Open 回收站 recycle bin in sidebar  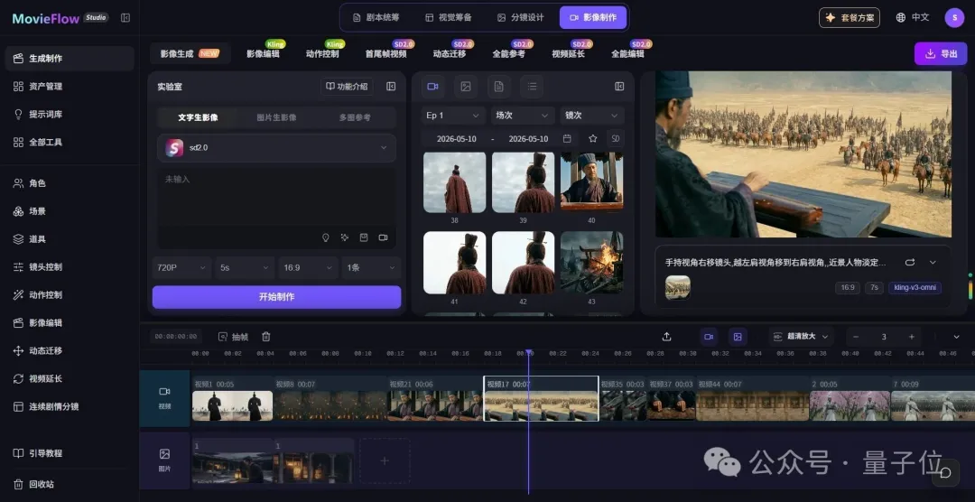[x=69, y=484]
